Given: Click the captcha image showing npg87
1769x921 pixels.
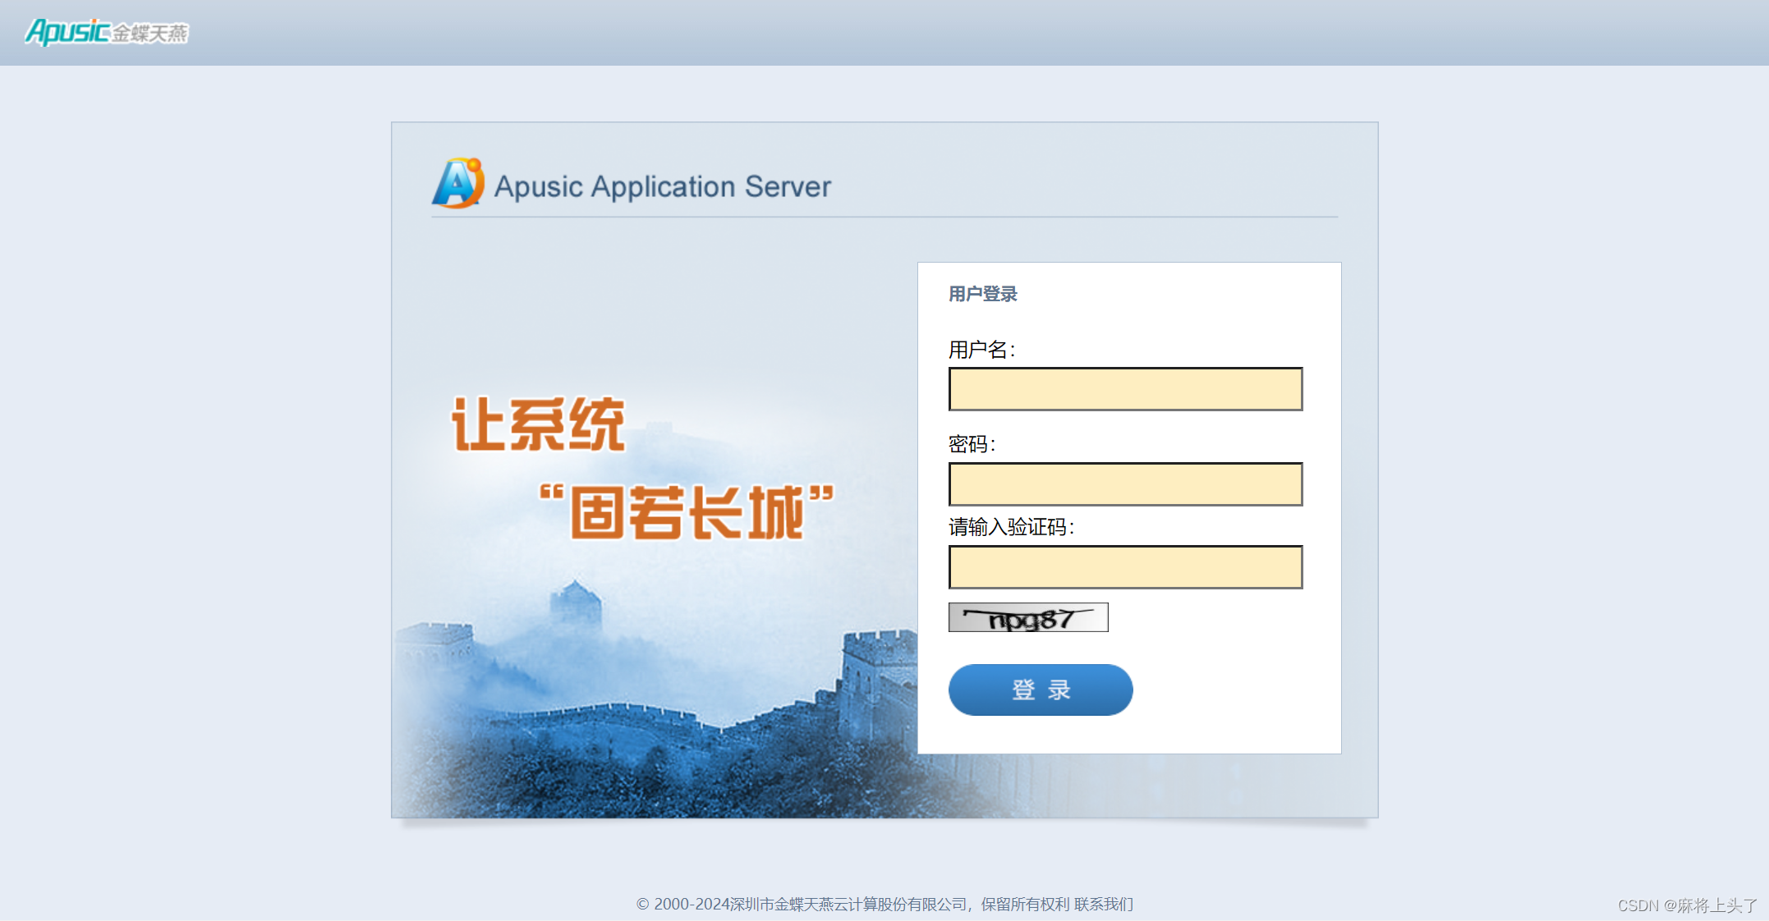Looking at the screenshot, I should [1027, 617].
